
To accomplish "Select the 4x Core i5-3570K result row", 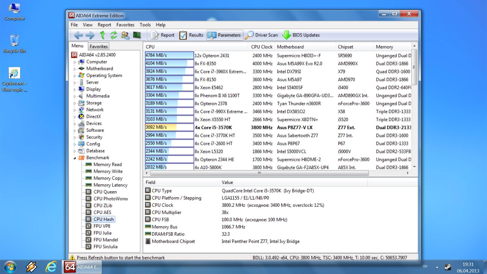I will 278,127.
